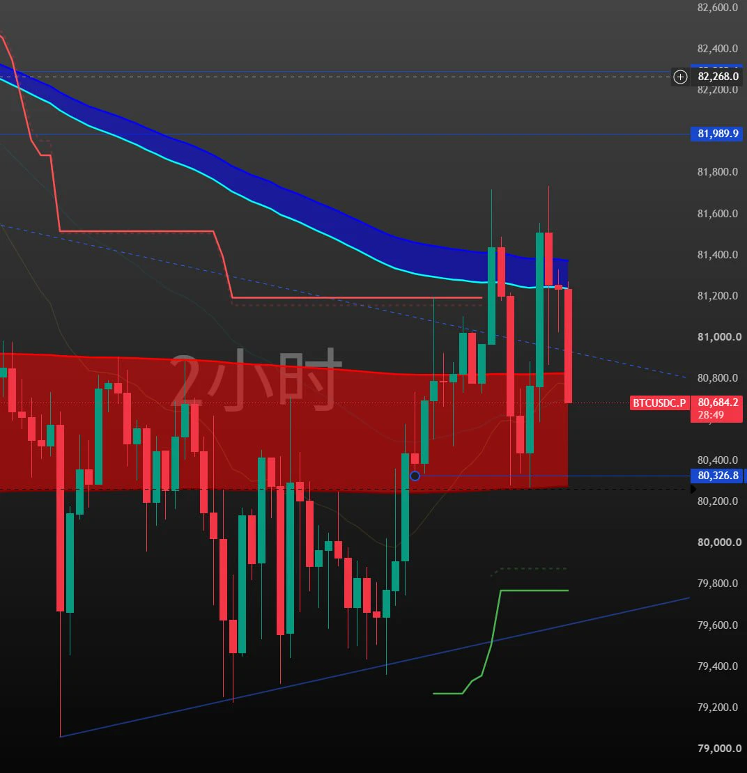Click the 79,200.0 price axis label
Screen dimensions: 747x773
(x=718, y=707)
